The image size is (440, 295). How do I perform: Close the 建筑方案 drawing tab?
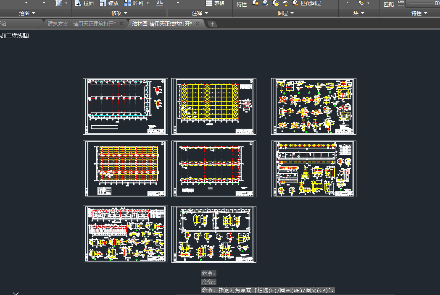point(121,23)
